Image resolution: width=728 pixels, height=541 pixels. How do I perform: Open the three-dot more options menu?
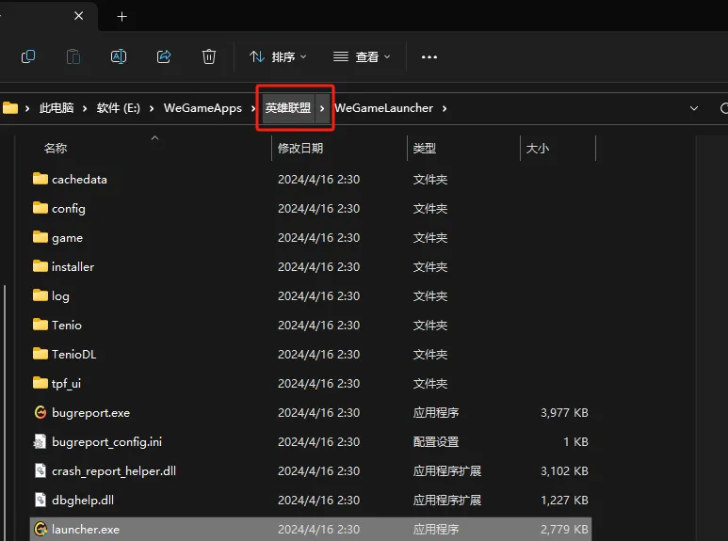tap(429, 56)
